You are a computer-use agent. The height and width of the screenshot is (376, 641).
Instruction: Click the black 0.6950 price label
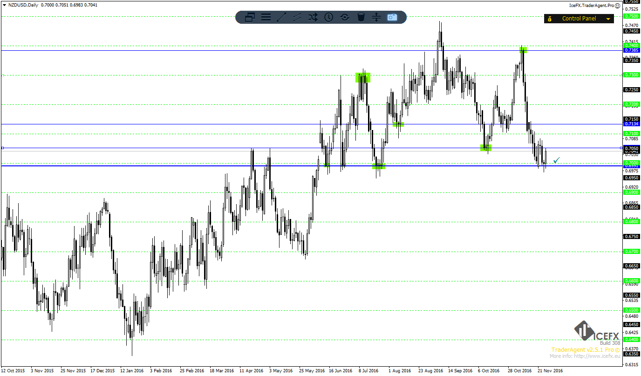point(632,178)
